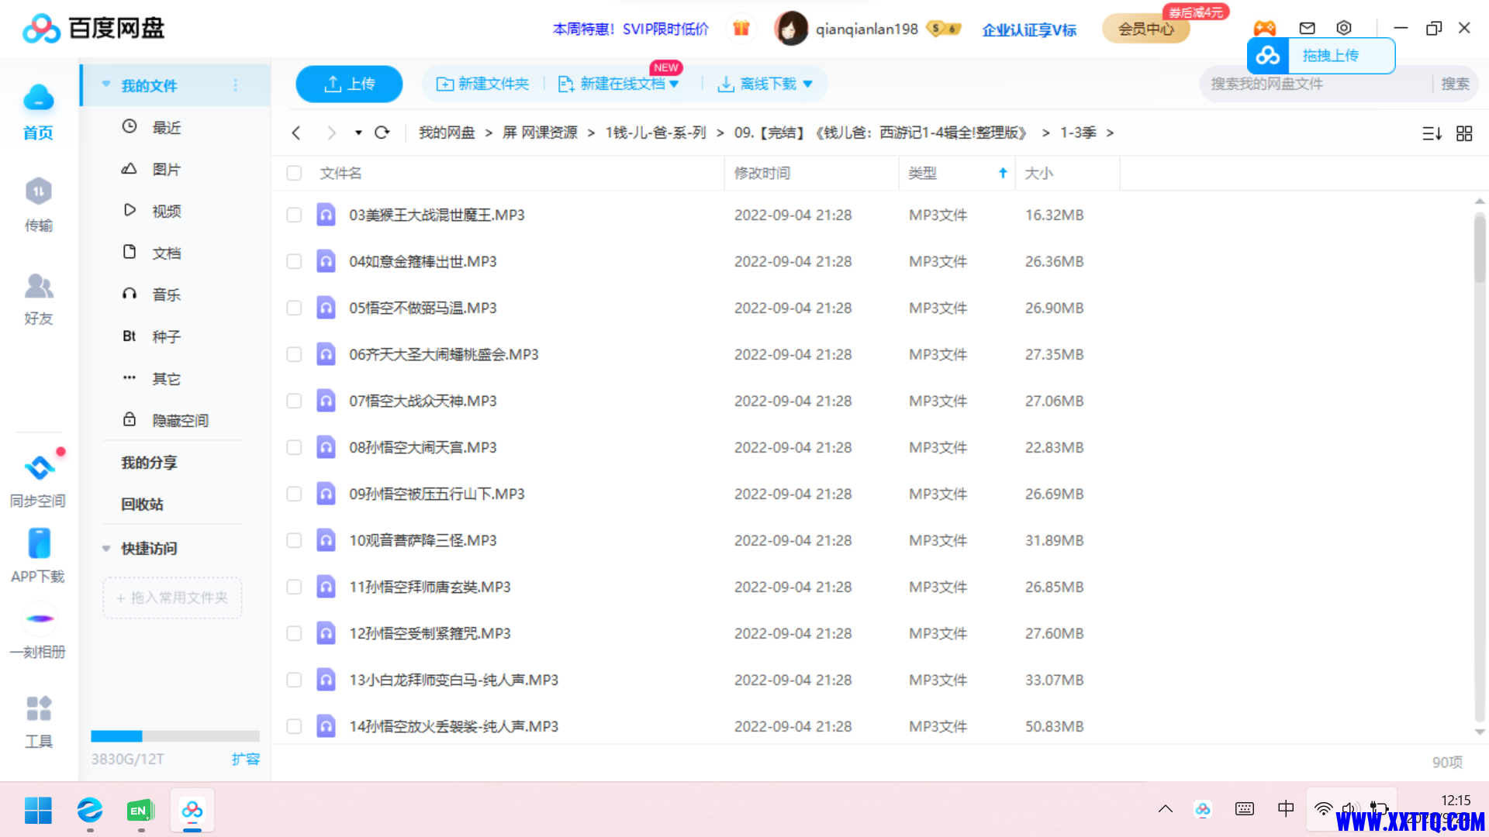Open the sort order icon
The width and height of the screenshot is (1489, 837).
coord(1432,133)
